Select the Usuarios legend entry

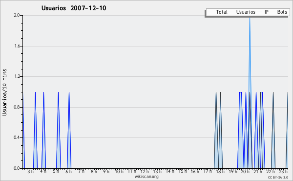click(242, 12)
